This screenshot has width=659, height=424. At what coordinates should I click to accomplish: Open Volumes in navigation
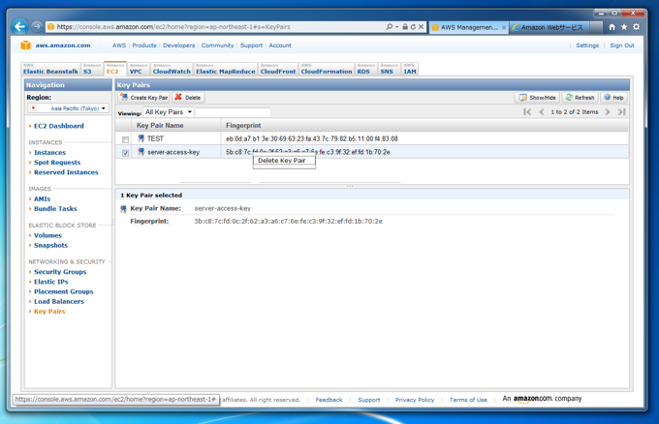pyautogui.click(x=47, y=235)
